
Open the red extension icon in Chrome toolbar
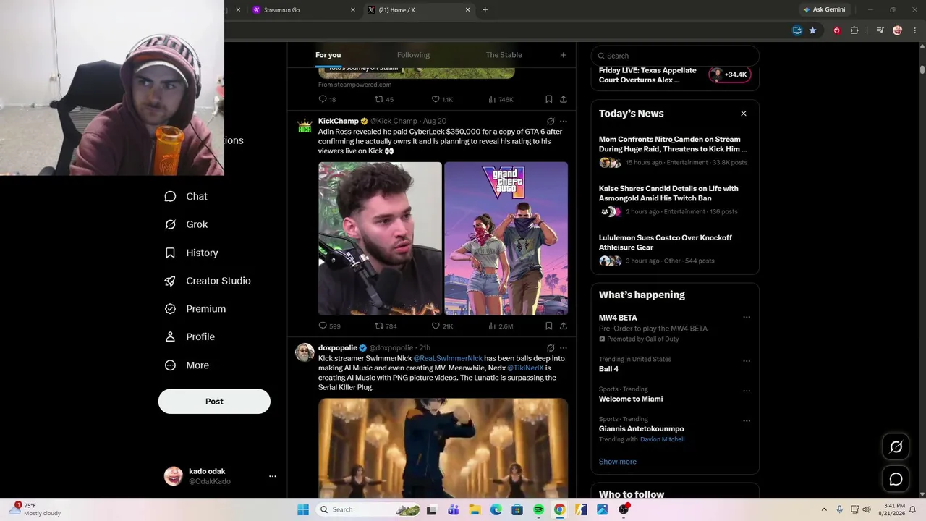[x=837, y=30]
